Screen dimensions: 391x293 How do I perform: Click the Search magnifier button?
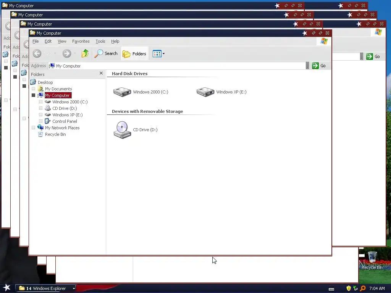coord(106,53)
